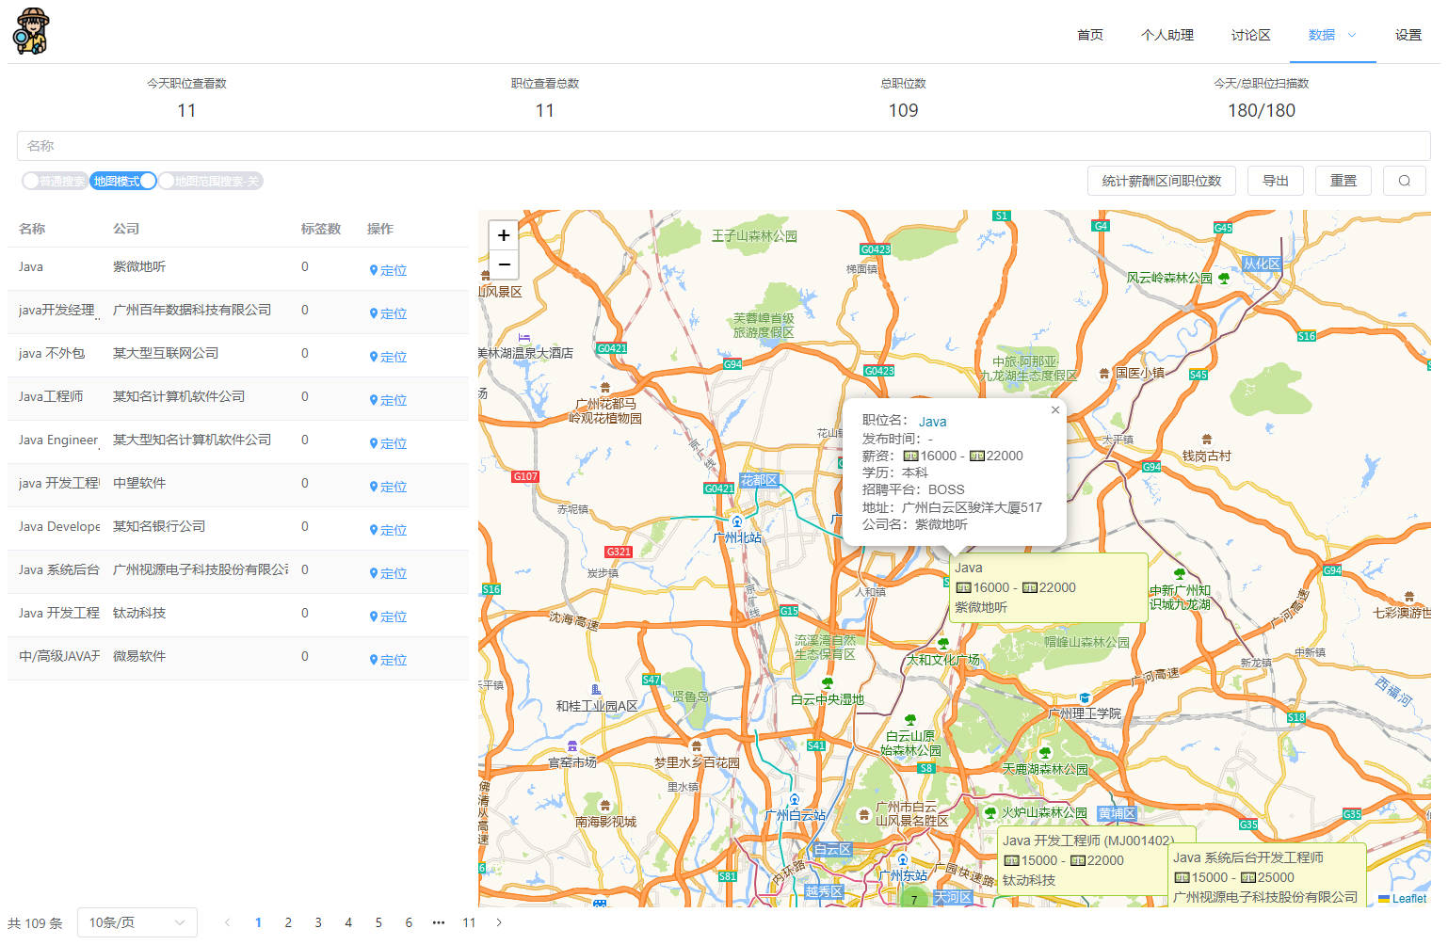Focus the 名称 search input

[723, 146]
